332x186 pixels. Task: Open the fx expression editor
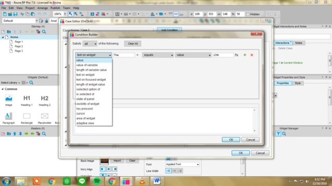pyautogui.click(x=237, y=55)
